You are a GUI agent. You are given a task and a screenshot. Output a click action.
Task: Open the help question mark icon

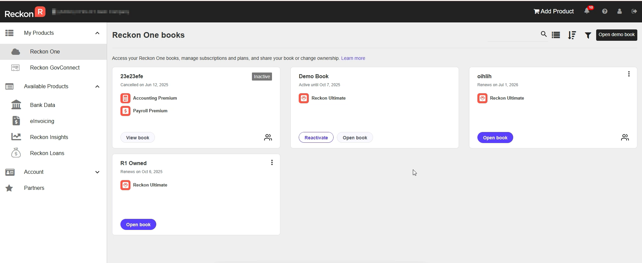pyautogui.click(x=605, y=11)
